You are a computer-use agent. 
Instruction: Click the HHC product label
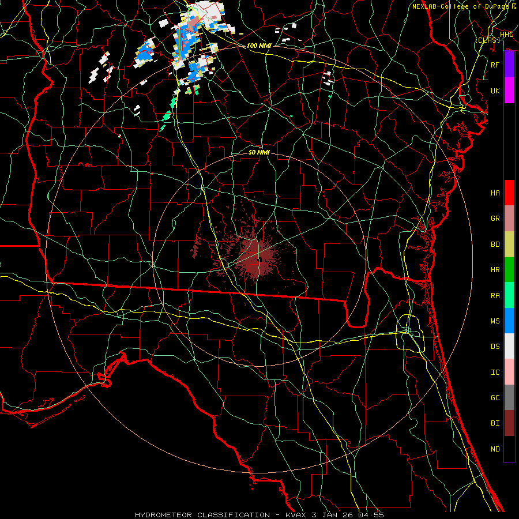(x=506, y=35)
